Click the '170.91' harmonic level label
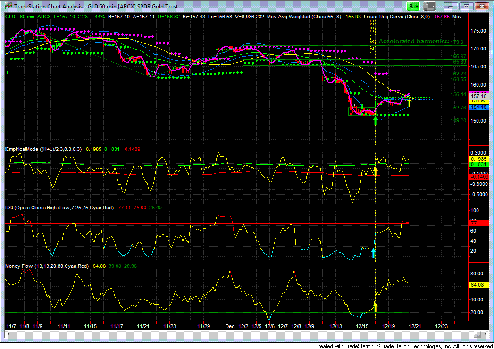The width and height of the screenshot is (494, 349). 459,42
